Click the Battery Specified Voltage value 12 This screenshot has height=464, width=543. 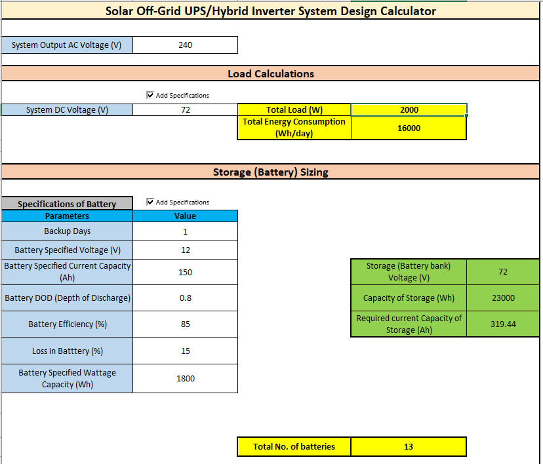(x=185, y=250)
